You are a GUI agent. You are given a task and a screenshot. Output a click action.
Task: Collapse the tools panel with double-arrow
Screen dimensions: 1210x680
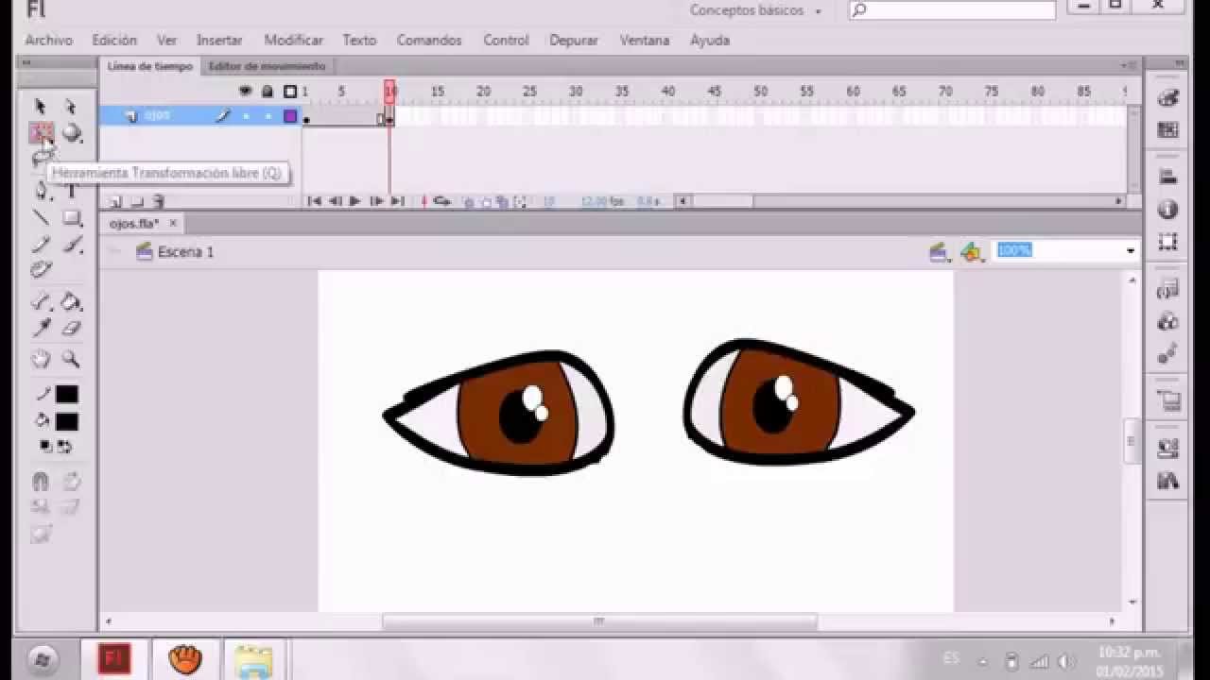(26, 64)
